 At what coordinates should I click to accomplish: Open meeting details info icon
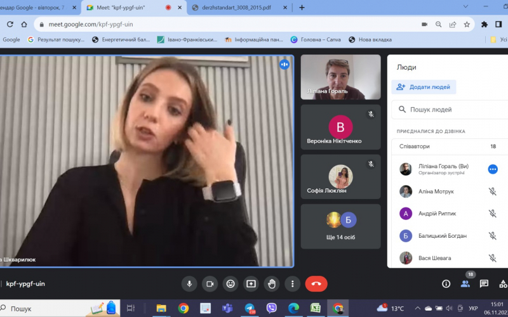click(x=446, y=284)
